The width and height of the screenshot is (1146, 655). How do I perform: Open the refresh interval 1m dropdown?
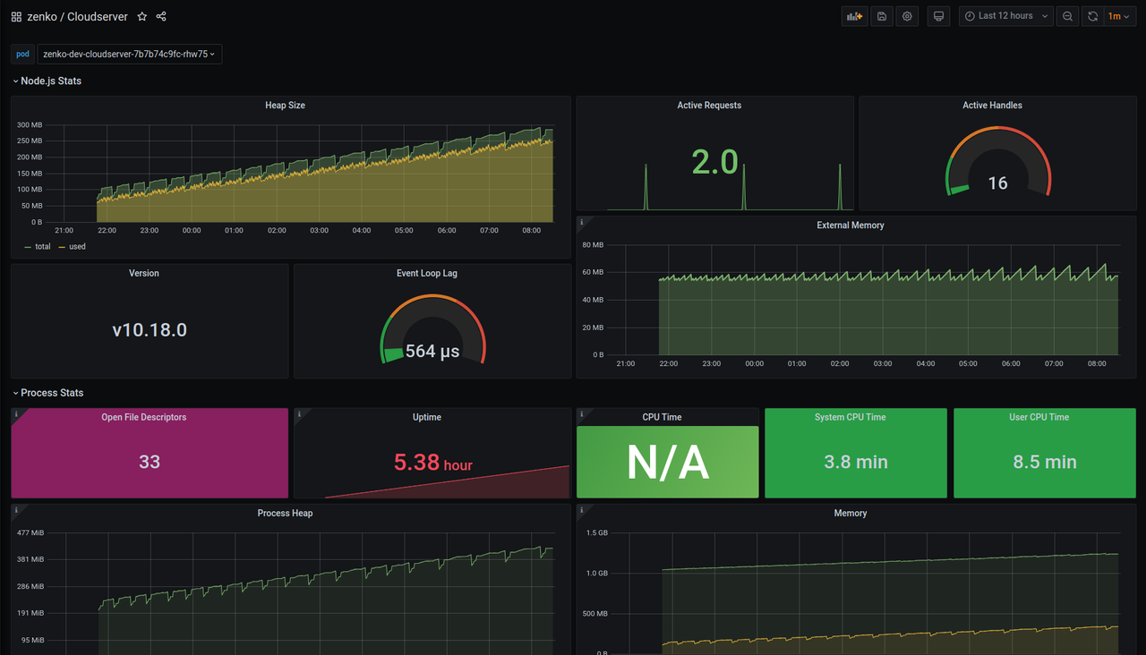coord(1119,16)
